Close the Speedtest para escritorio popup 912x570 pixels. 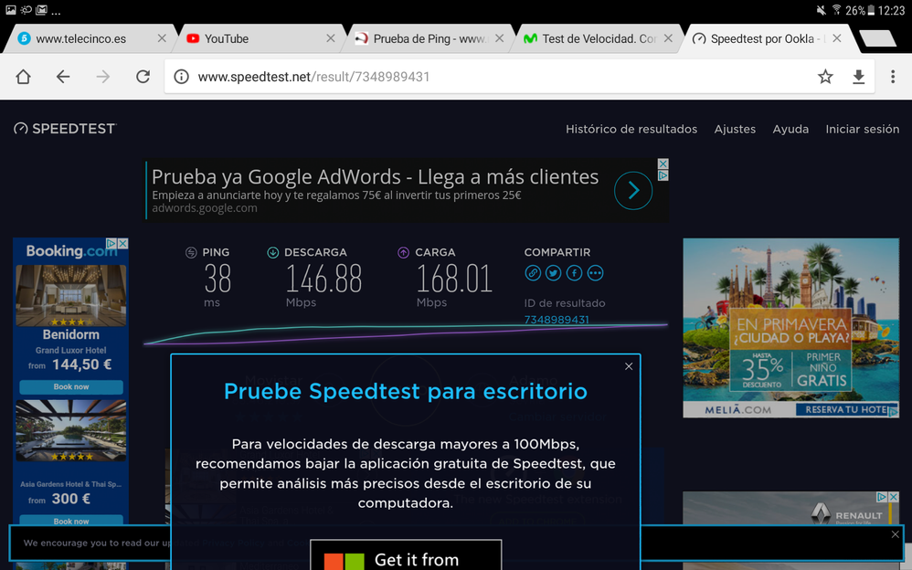[629, 365]
